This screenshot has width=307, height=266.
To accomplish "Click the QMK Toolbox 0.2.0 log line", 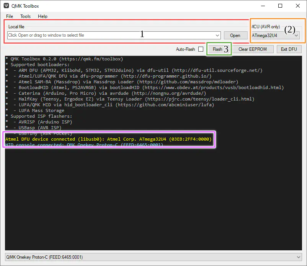I will (64, 59).
